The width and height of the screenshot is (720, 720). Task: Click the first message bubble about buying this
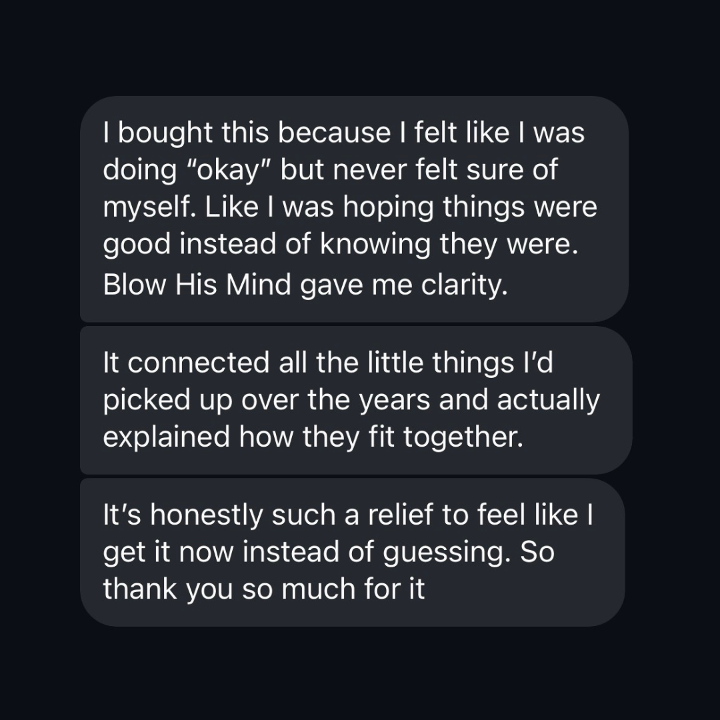pos(353,209)
